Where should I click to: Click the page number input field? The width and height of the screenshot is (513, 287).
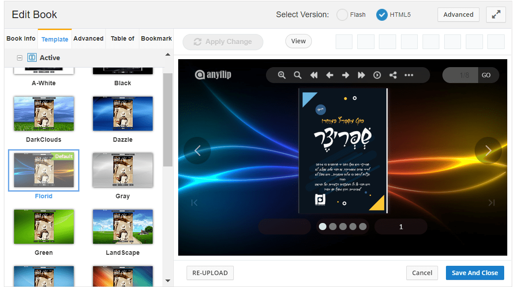(461, 75)
